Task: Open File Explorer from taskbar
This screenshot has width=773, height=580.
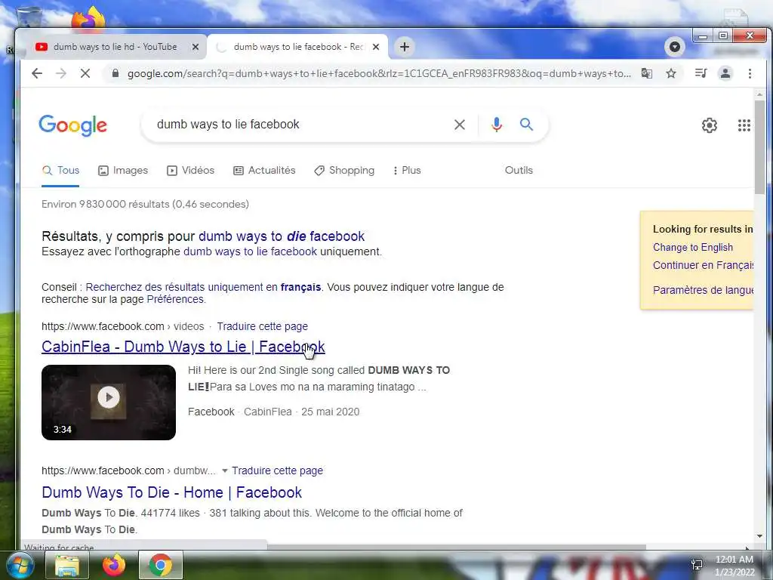Action: (x=67, y=566)
